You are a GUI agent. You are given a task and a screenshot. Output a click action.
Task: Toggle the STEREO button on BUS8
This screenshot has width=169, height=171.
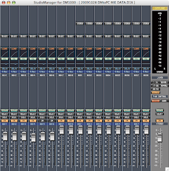coord(146,24)
